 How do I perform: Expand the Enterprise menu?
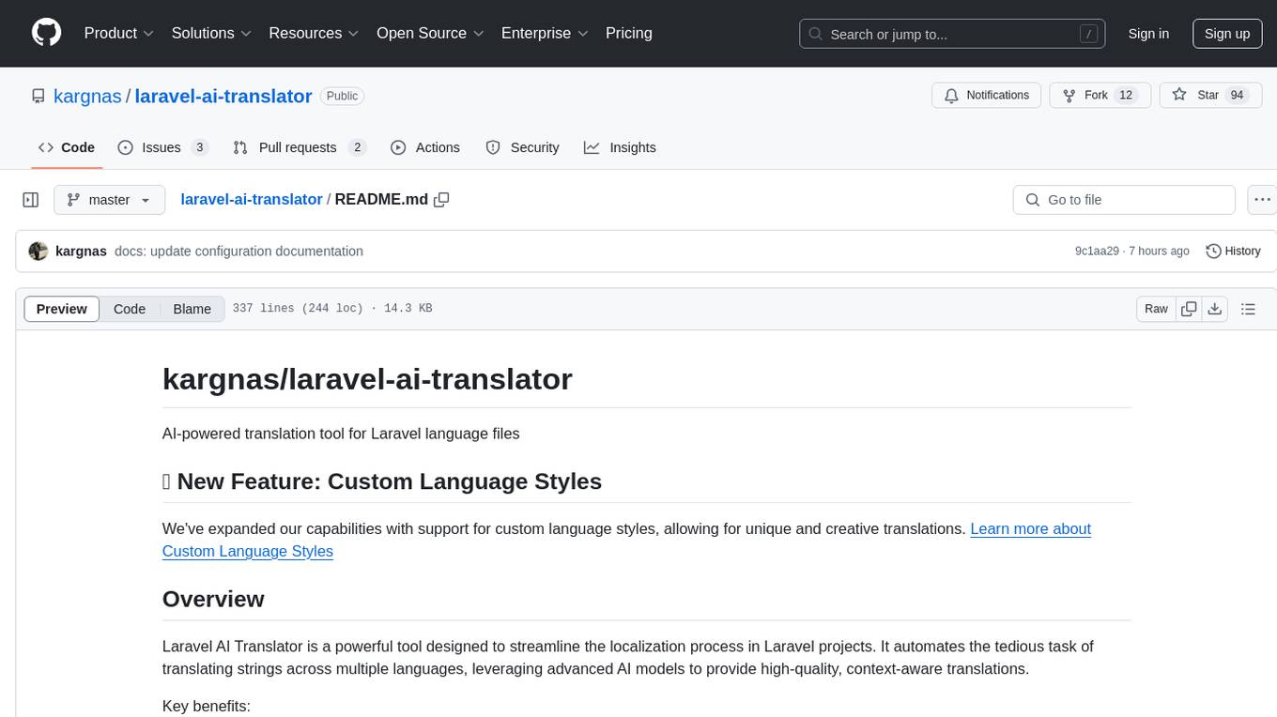(545, 33)
